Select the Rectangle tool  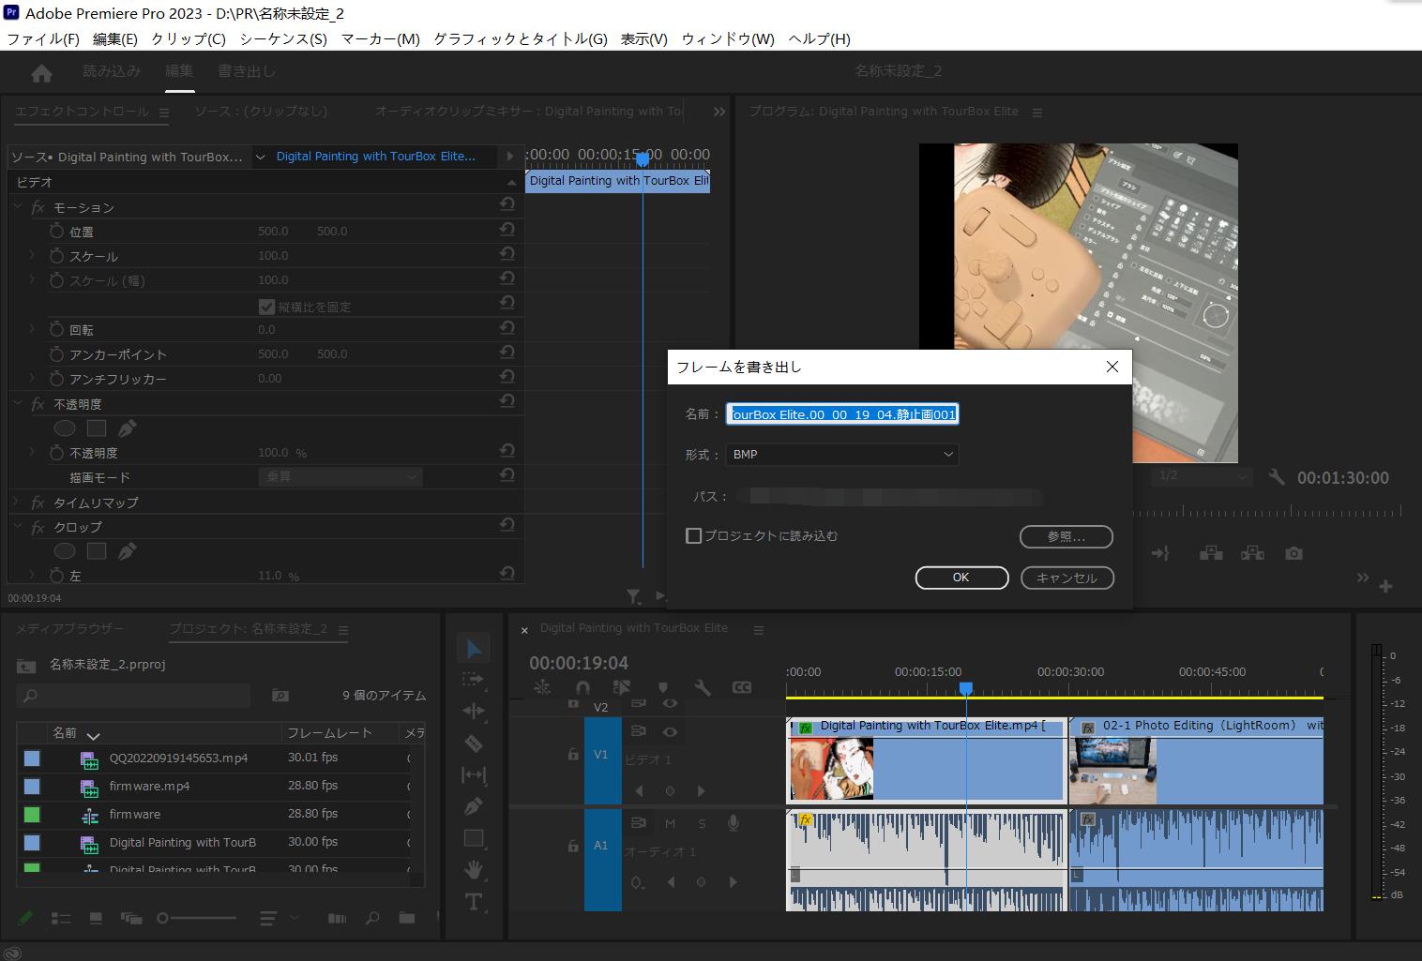click(x=474, y=838)
